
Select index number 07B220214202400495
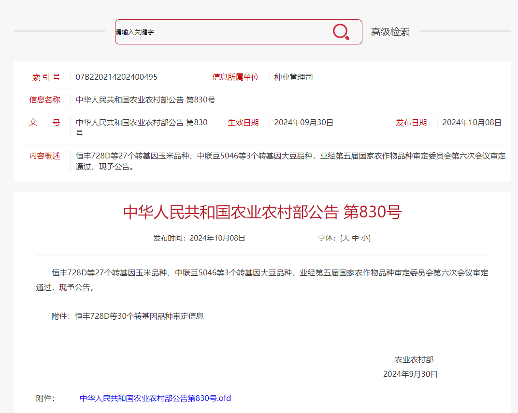(x=116, y=77)
